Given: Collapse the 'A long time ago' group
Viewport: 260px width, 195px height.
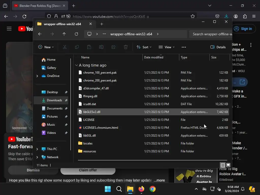Looking at the screenshot, I should 76,65.
